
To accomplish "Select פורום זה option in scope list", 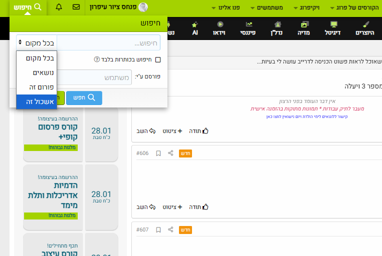I will point(37,87).
